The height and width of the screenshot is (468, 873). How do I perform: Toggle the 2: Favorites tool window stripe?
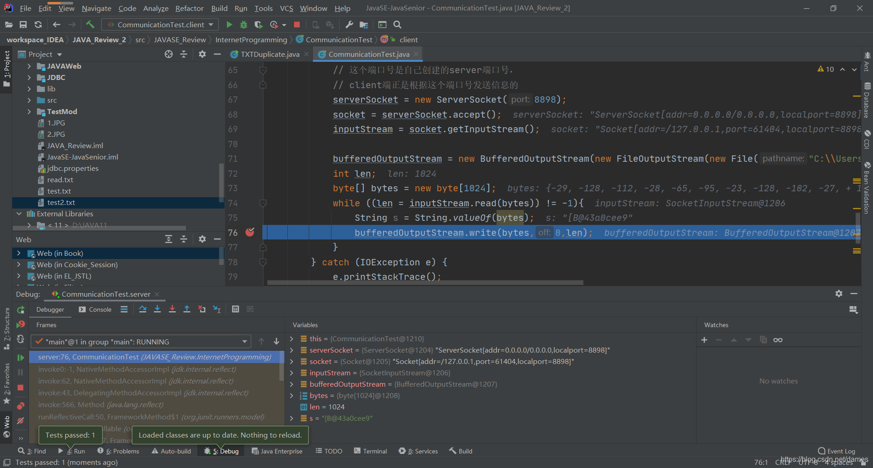pyautogui.click(x=6, y=384)
